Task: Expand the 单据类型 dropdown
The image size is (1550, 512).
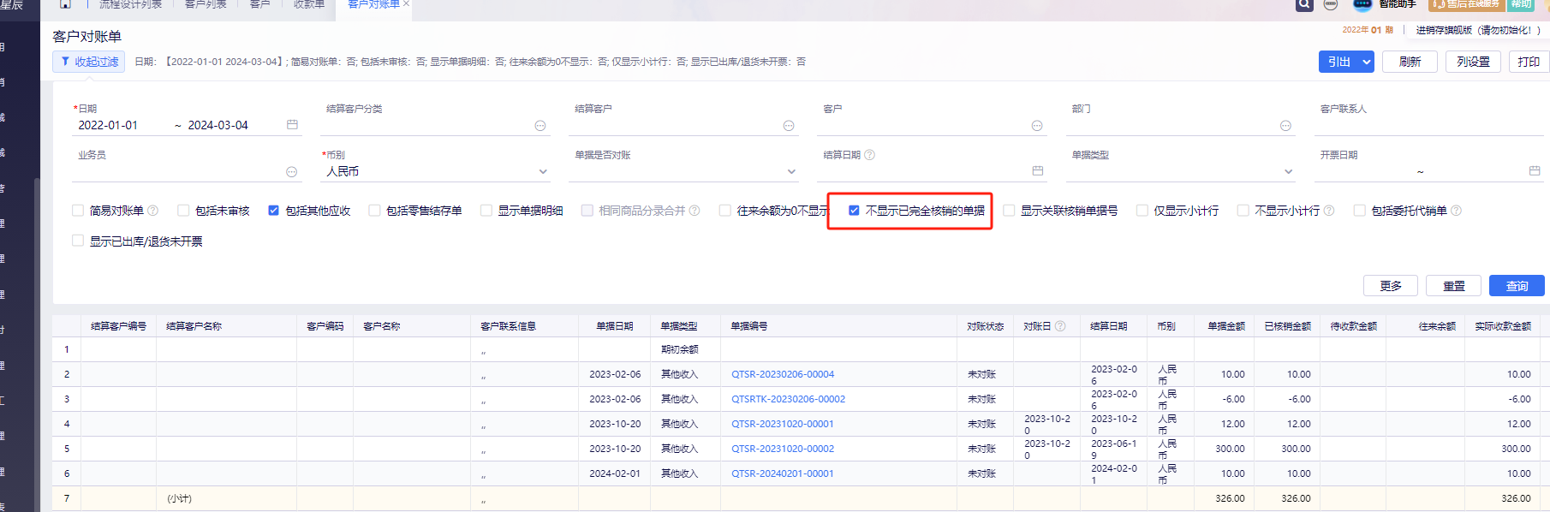Action: (x=1288, y=172)
